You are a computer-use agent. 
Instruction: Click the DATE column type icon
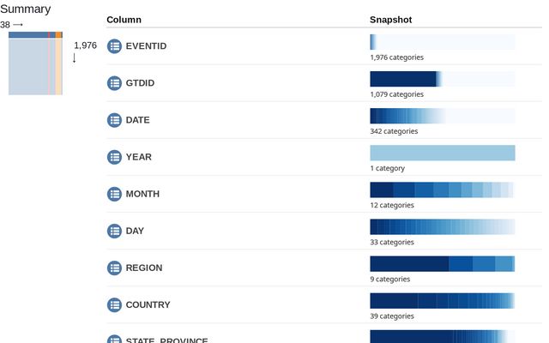(x=114, y=120)
